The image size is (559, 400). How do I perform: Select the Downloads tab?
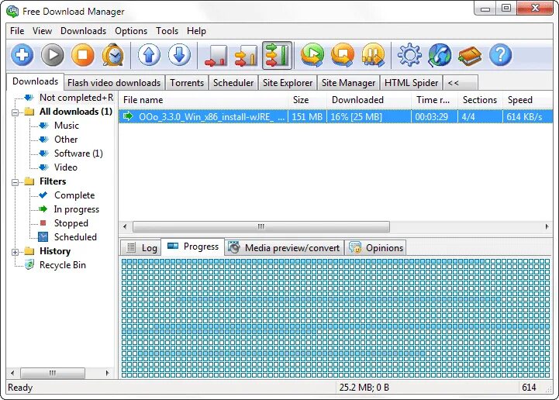pyautogui.click(x=35, y=81)
